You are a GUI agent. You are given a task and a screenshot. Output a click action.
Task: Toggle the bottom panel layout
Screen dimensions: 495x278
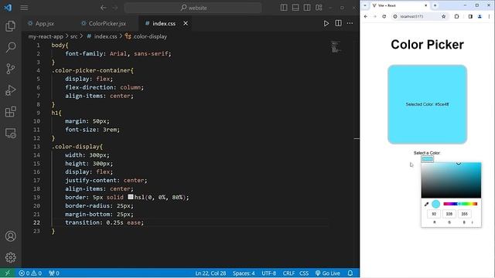[x=295, y=8]
